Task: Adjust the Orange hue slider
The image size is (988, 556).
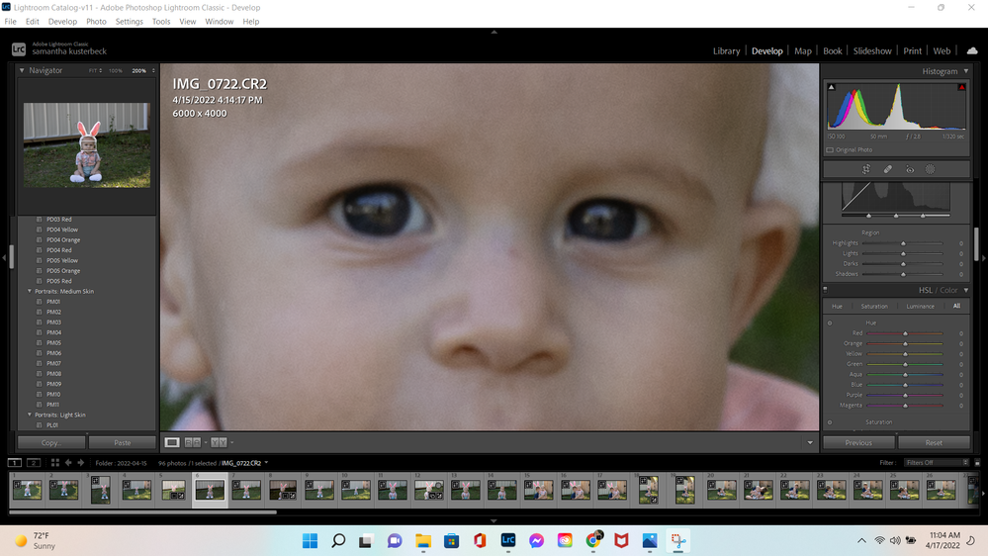Action: pyautogui.click(x=905, y=343)
